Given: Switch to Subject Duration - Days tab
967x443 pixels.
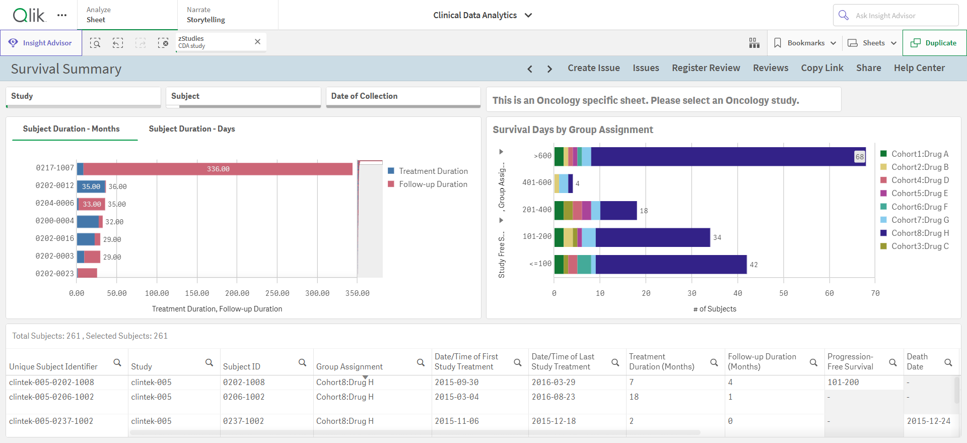Looking at the screenshot, I should (x=192, y=129).
